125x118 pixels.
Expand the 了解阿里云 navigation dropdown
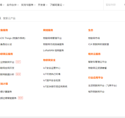[57, 5]
